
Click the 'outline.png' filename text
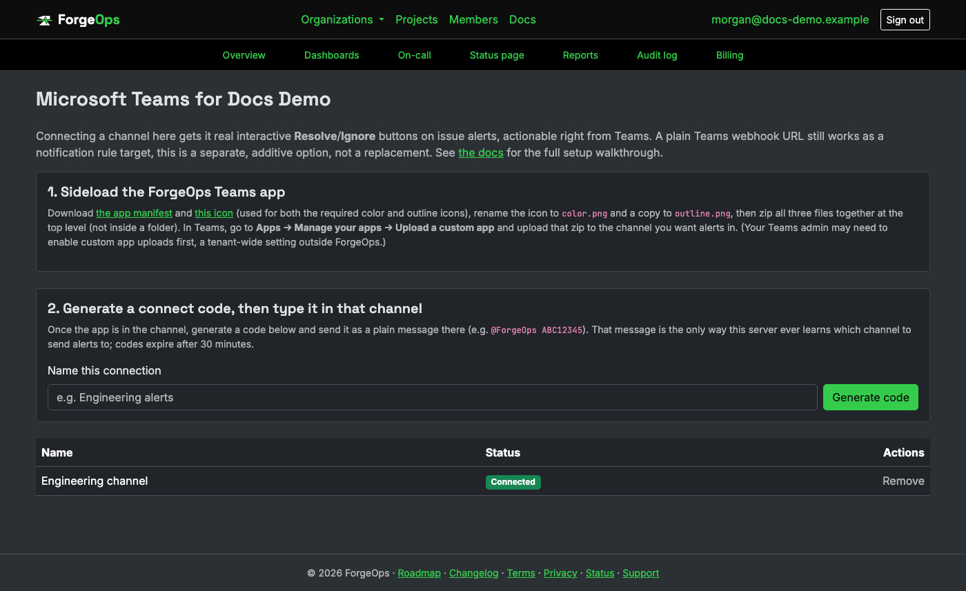[x=703, y=214]
